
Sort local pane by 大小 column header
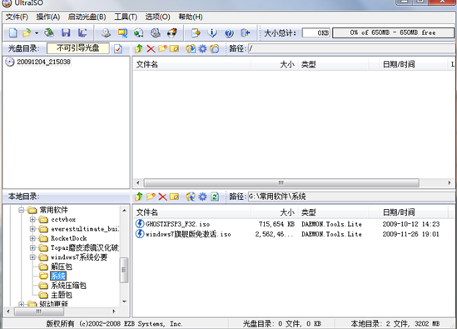275,212
